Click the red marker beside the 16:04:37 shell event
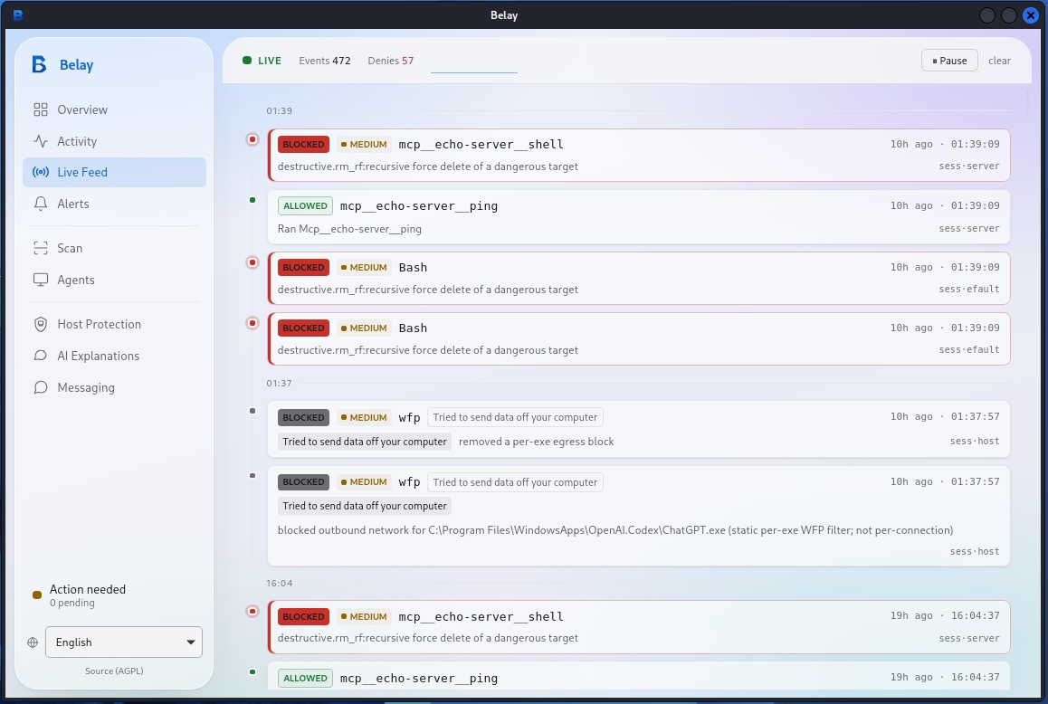Image resolution: width=1048 pixels, height=704 pixels. [252, 611]
